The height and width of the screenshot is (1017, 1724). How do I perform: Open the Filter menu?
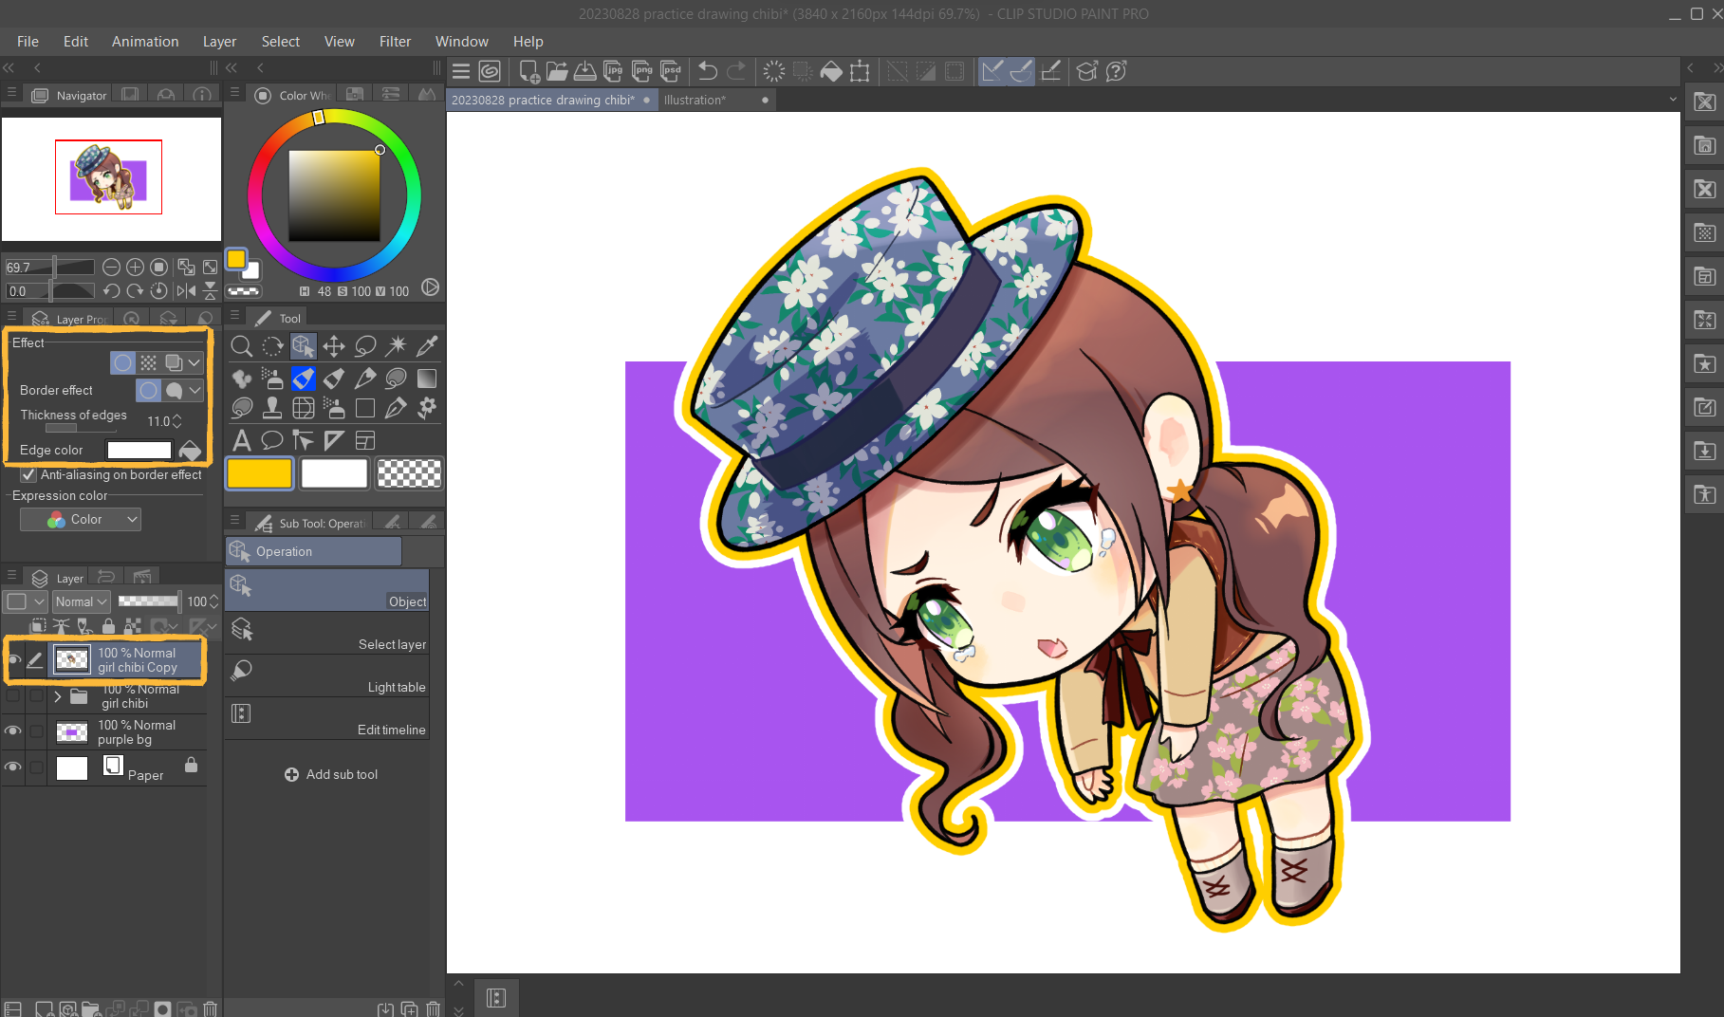(x=395, y=42)
